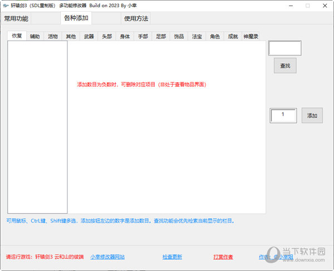The width and height of the screenshot is (334, 271).
Task: Switch to the 各种添加 tab
Action: 76,18
